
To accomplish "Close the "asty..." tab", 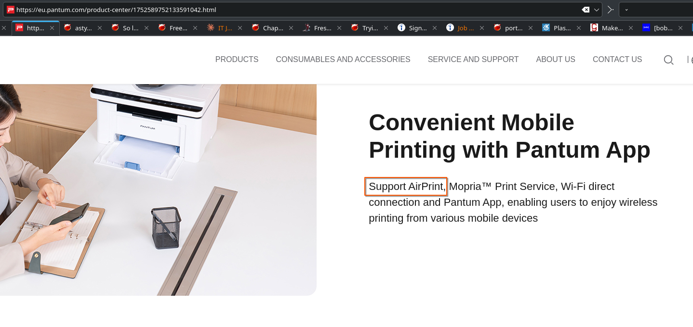I will pyautogui.click(x=100, y=28).
